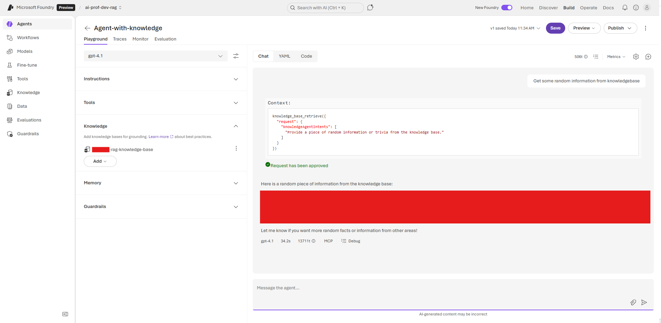Open Knowledge in the left sidebar
This screenshot has height=323, width=661.
click(x=37, y=93)
